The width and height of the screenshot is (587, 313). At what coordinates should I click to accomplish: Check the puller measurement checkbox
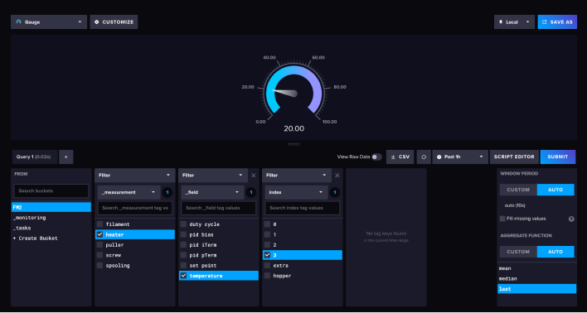[x=99, y=244]
